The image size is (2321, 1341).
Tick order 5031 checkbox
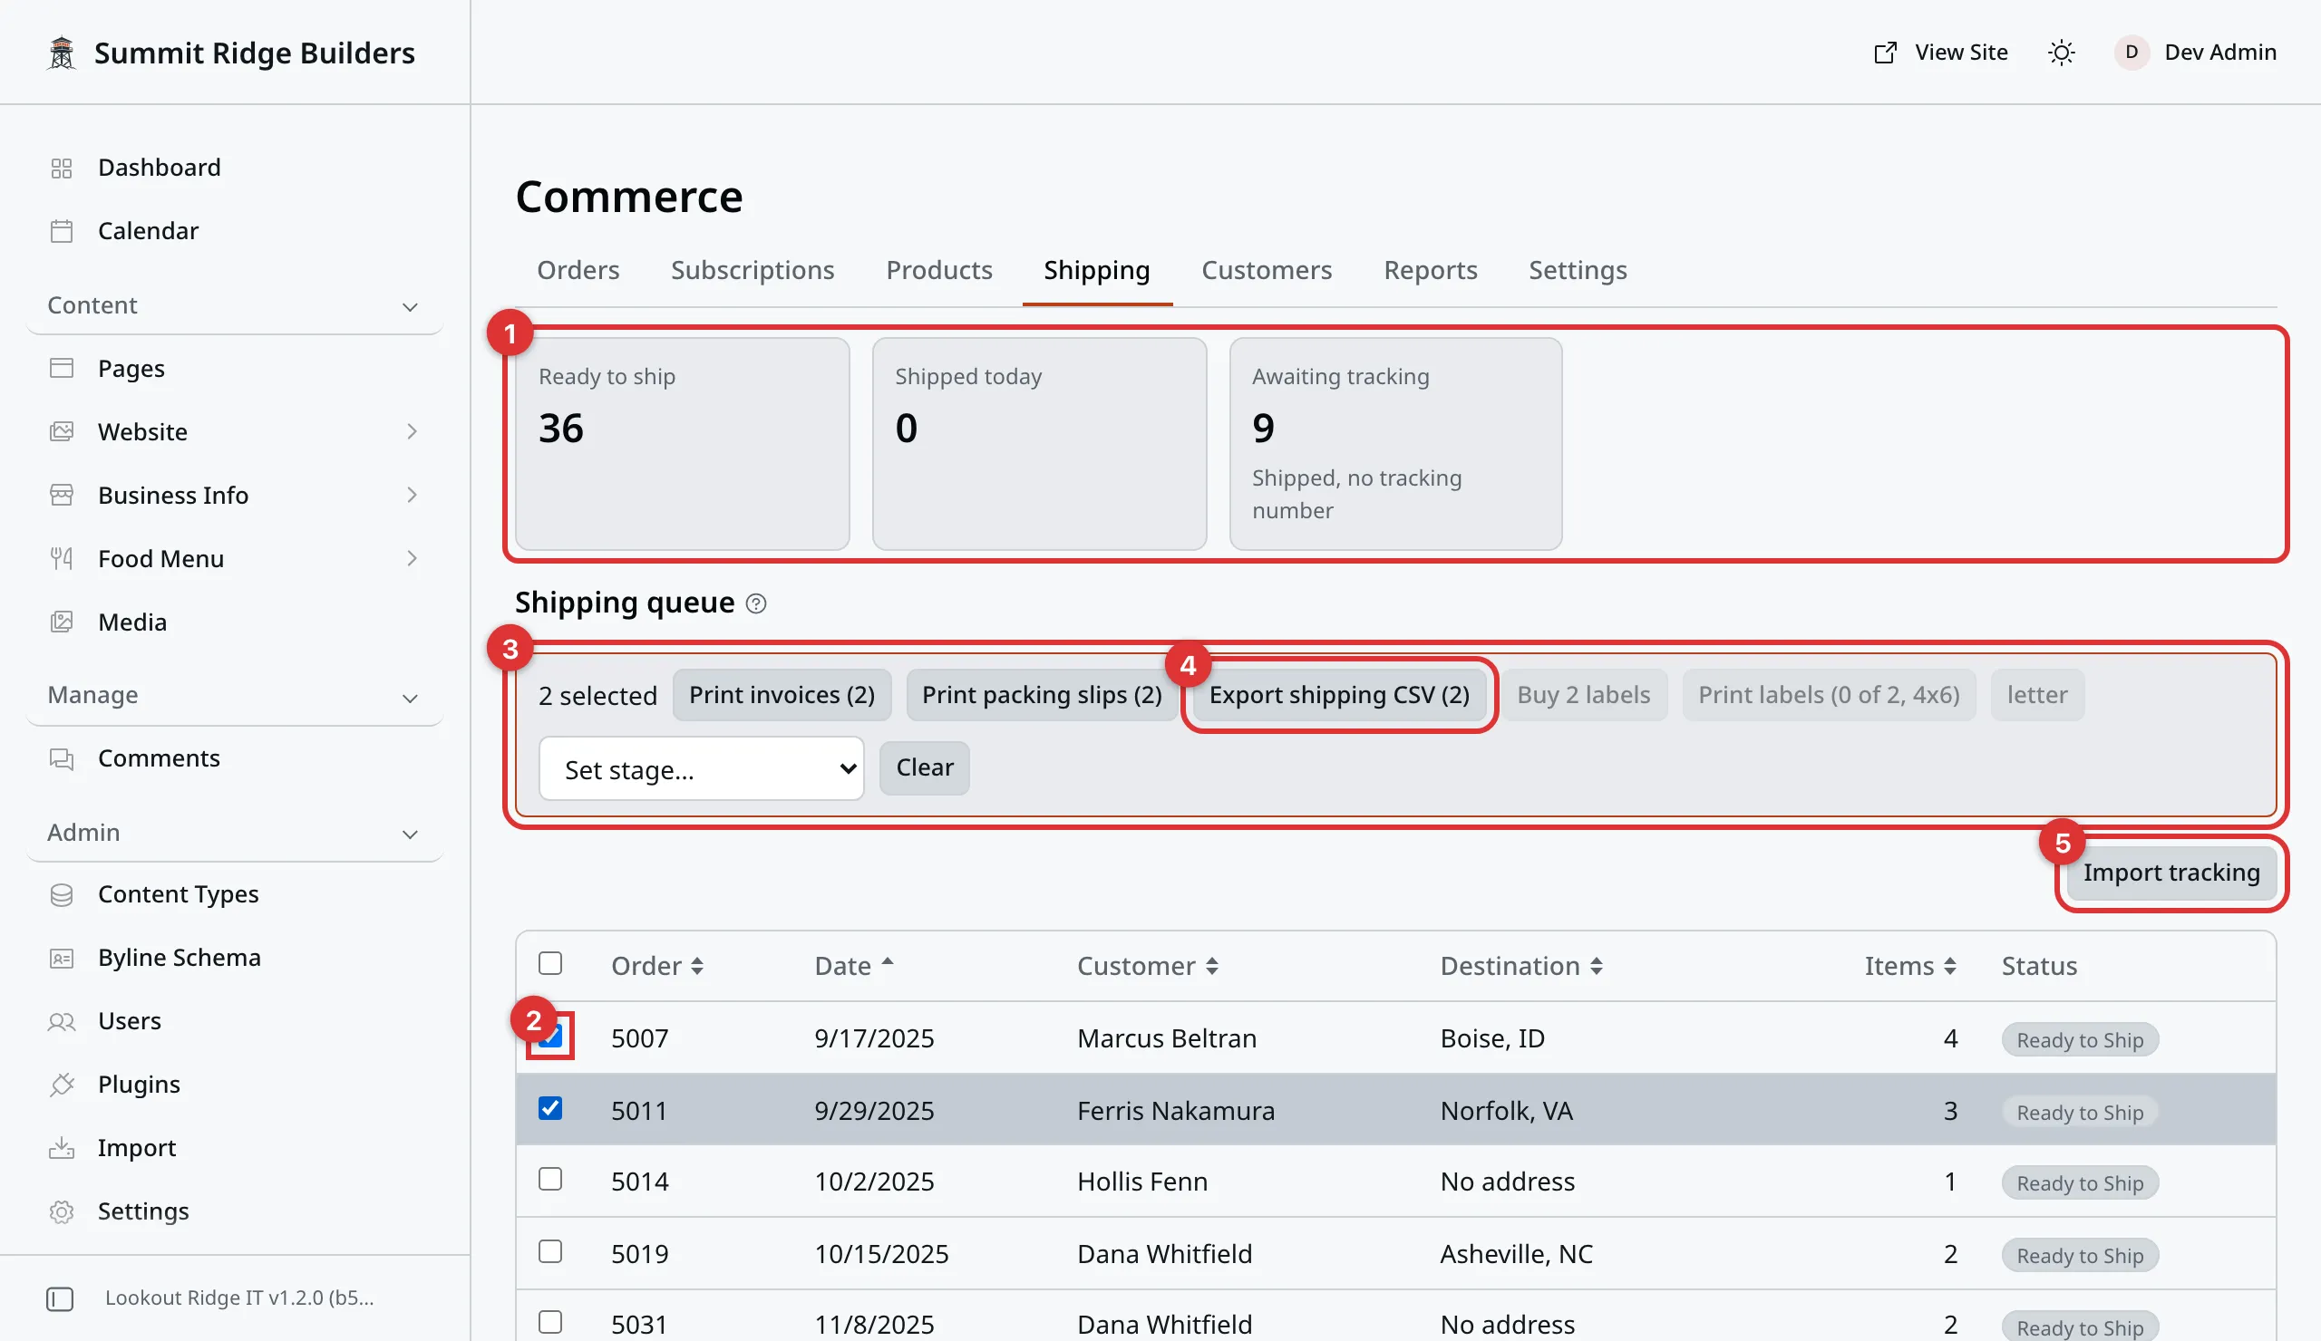point(550,1323)
